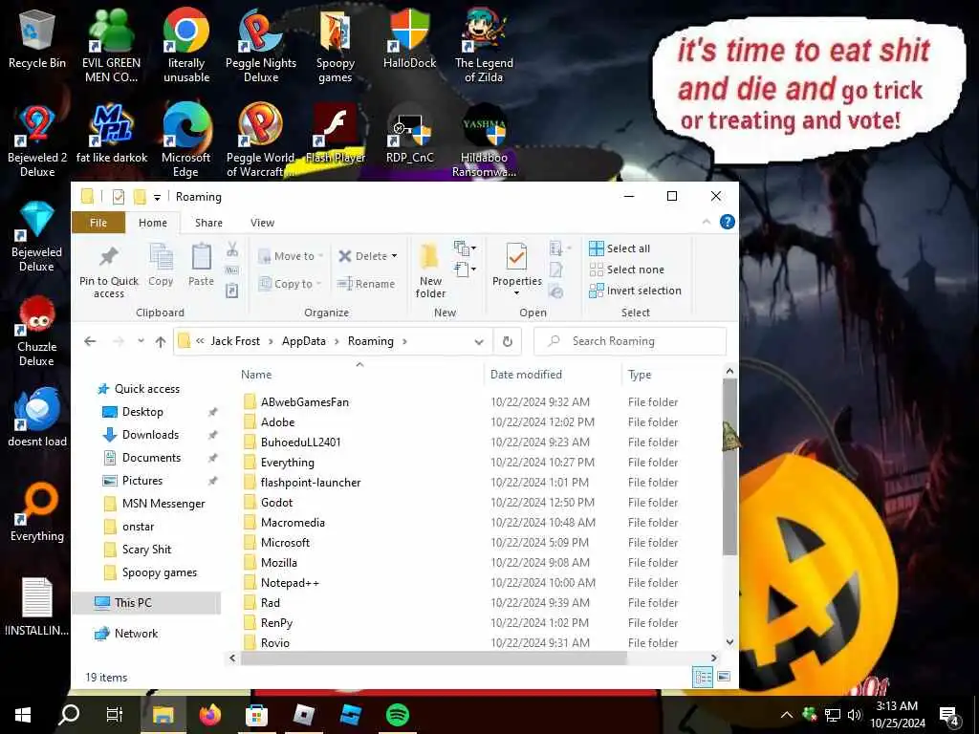
Task: Click Select none
Action: 627,270
